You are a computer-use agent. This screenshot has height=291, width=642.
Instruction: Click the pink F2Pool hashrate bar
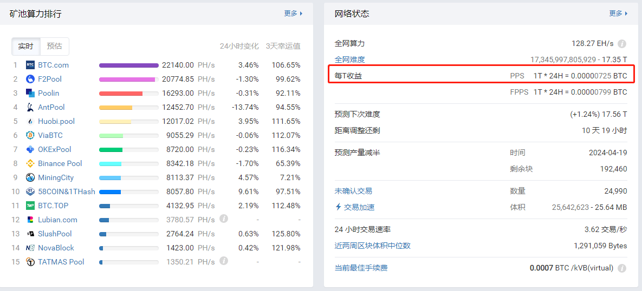coord(127,80)
